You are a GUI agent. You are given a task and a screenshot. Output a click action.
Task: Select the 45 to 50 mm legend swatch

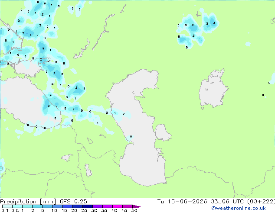click(128, 206)
